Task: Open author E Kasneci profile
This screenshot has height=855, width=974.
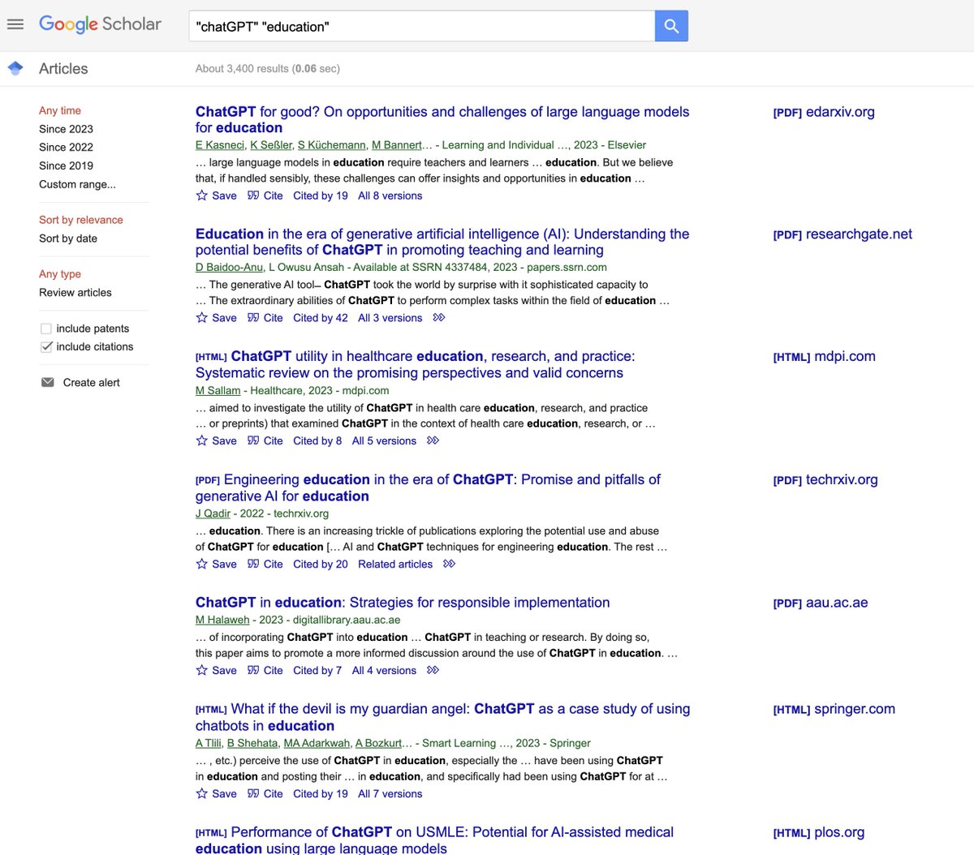Action: (x=220, y=145)
